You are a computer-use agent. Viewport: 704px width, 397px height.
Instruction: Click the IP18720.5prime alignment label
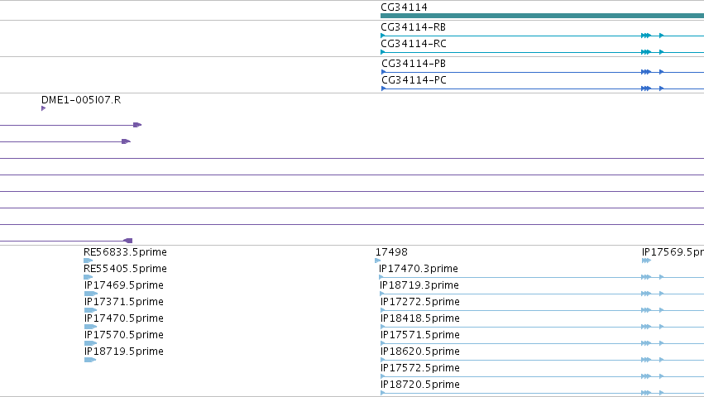(419, 385)
